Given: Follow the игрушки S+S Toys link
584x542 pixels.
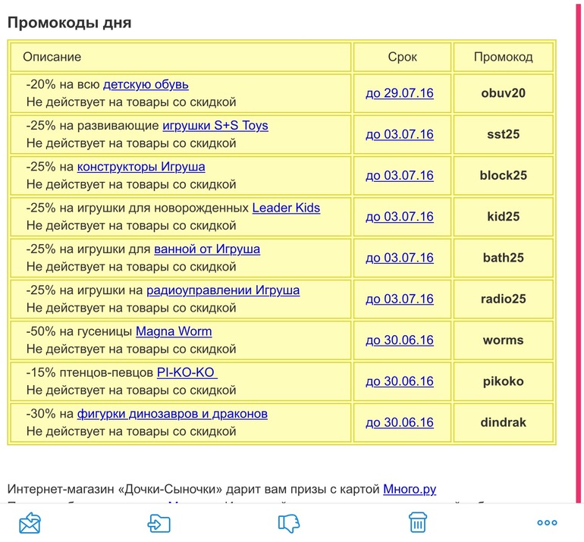Looking at the screenshot, I should coord(215,125).
